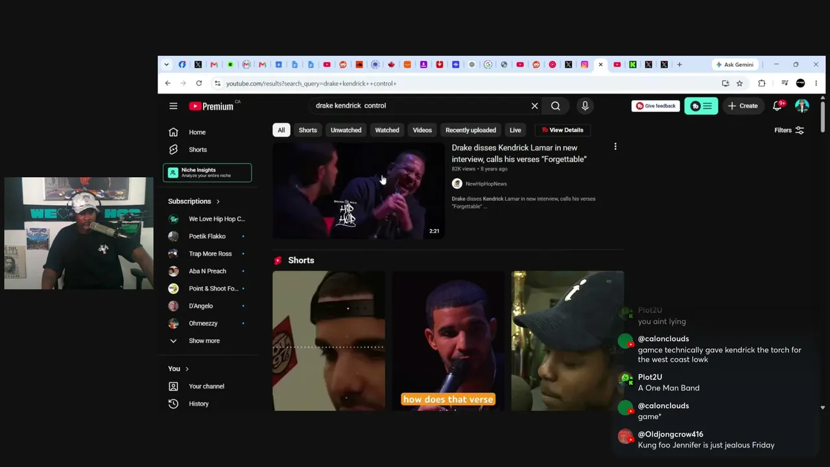
Task: Open the tab search dropdown
Action: (166, 64)
